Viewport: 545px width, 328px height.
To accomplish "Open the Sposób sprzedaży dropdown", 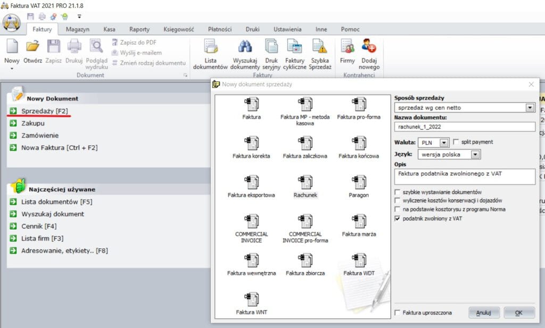I will 530,108.
